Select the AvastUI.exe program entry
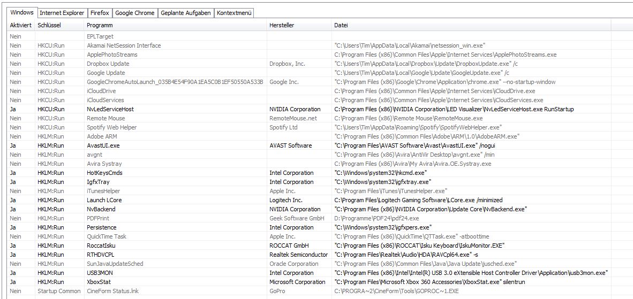The height and width of the screenshot is (299, 633). (104, 145)
